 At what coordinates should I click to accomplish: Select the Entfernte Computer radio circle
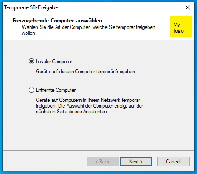pyautogui.click(x=31, y=90)
